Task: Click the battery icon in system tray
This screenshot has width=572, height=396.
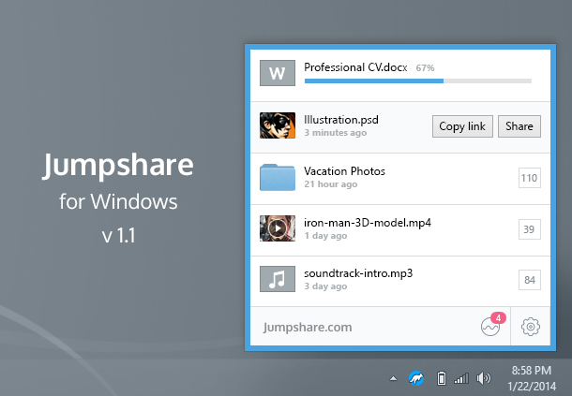Action: tap(442, 378)
